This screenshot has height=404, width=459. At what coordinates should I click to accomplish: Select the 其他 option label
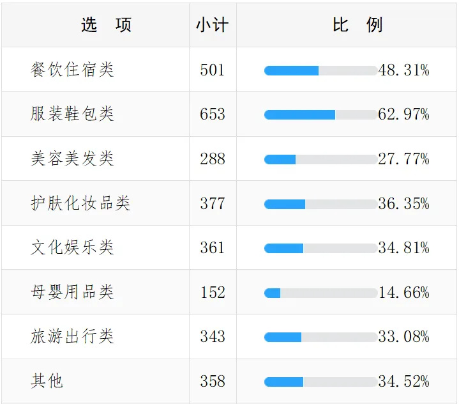click(x=47, y=381)
